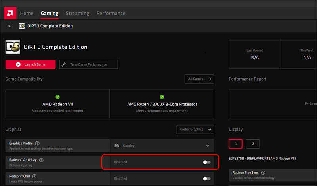The image size is (317, 186).
Task: Select display 1 button
Action: point(235,144)
